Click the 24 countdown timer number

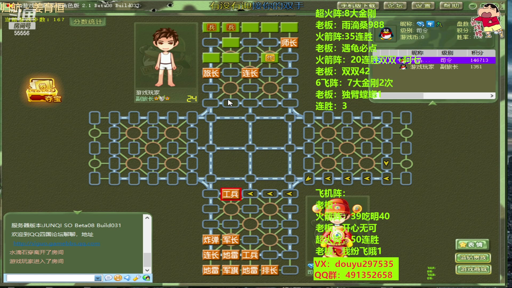point(192,99)
